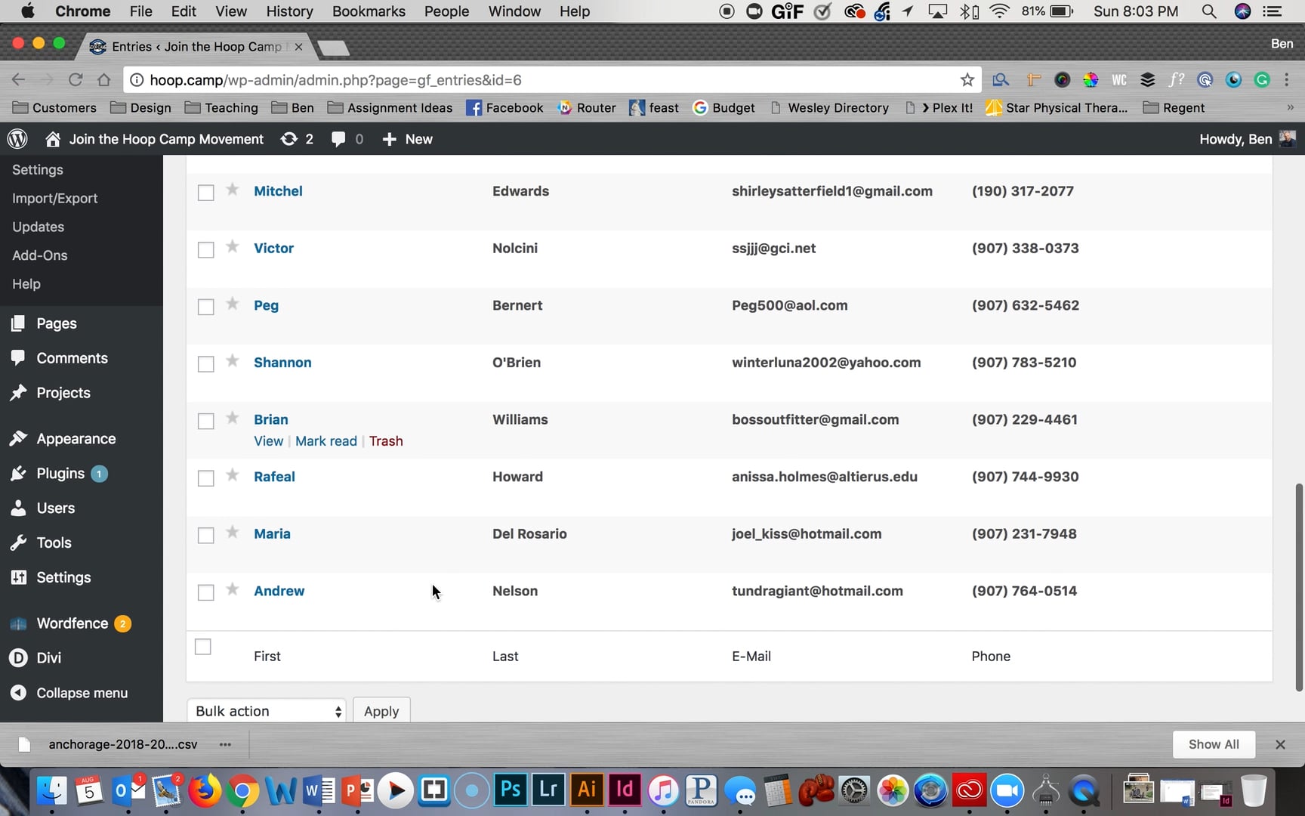This screenshot has height=816, width=1305.
Task: Star the Maria Del Rosario entry
Action: (233, 533)
